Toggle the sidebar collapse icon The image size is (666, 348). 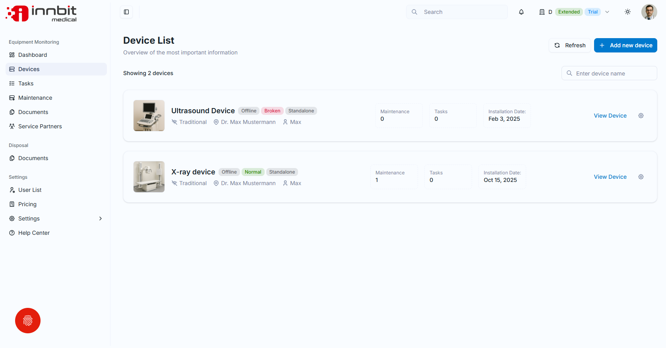click(126, 12)
